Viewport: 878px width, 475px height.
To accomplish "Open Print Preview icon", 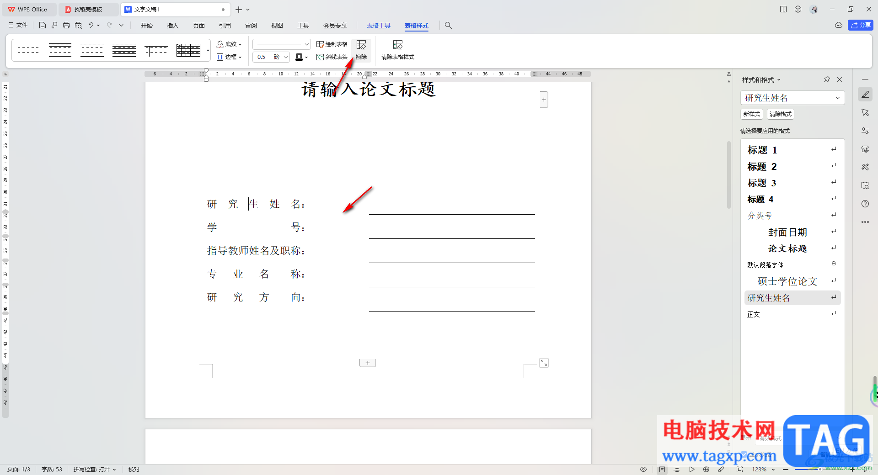I will click(78, 26).
